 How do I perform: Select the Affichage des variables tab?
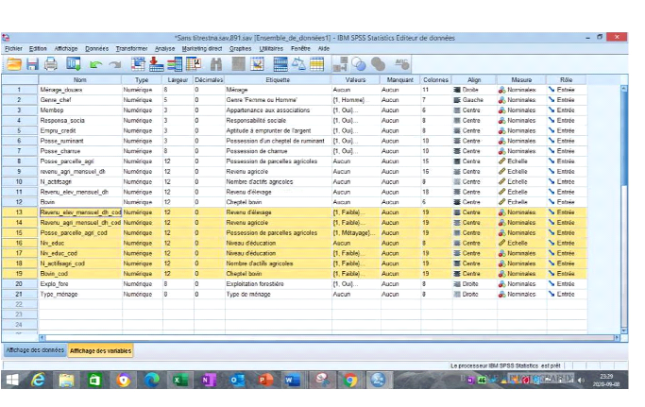pos(100,349)
